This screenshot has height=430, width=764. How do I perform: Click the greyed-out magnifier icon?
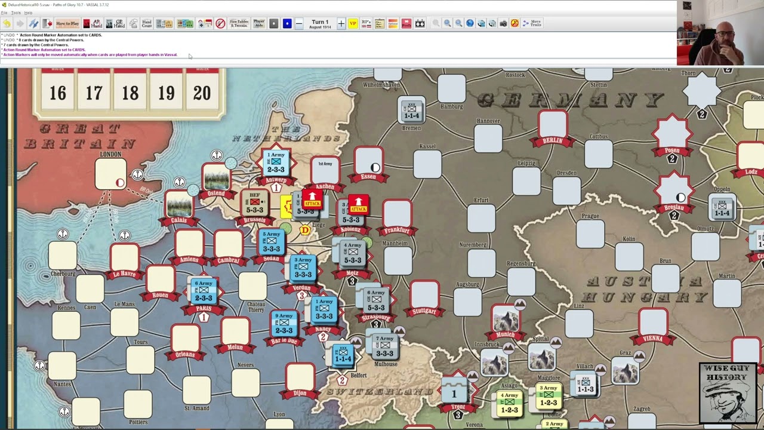point(436,23)
